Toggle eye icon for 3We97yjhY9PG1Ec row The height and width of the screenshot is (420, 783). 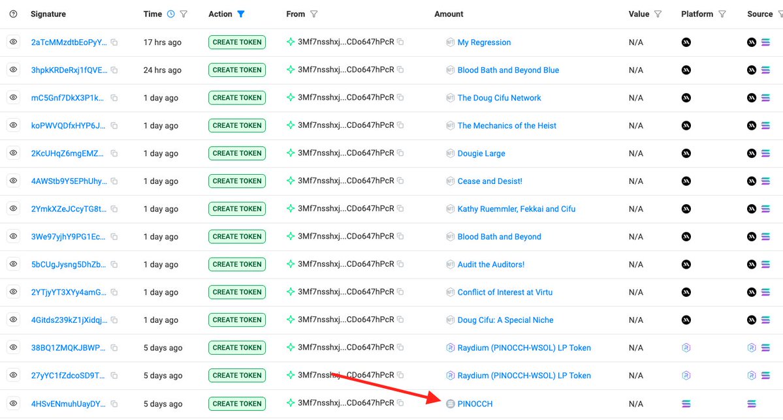pos(14,237)
